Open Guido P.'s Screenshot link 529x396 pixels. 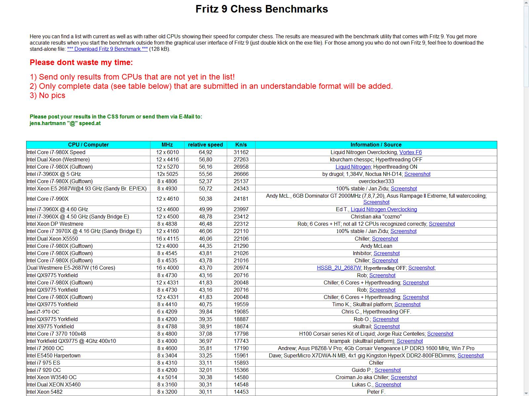(x=387, y=370)
